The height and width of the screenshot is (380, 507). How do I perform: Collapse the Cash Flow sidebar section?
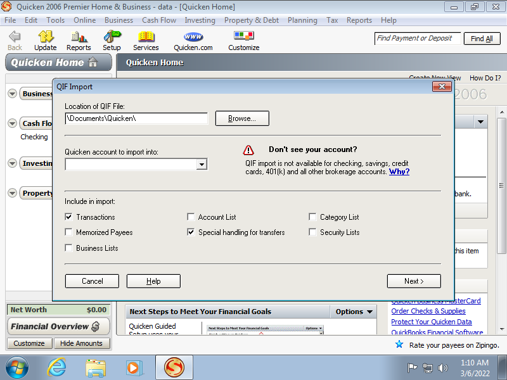[x=12, y=123]
